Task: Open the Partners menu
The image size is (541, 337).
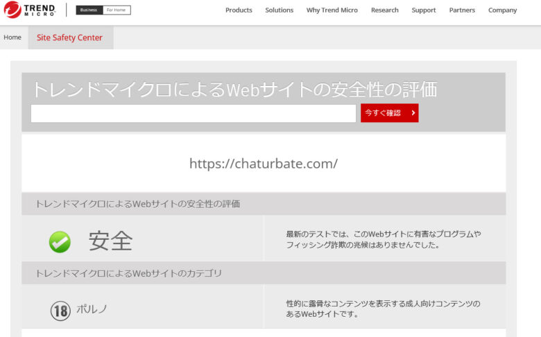Action: (x=462, y=10)
